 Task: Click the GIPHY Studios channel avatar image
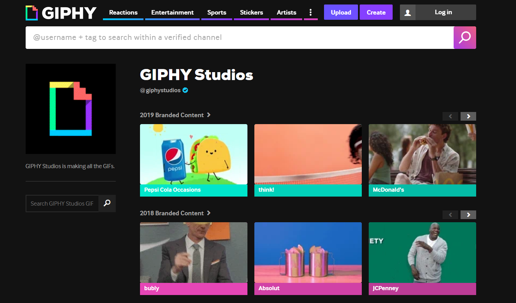[71, 109]
